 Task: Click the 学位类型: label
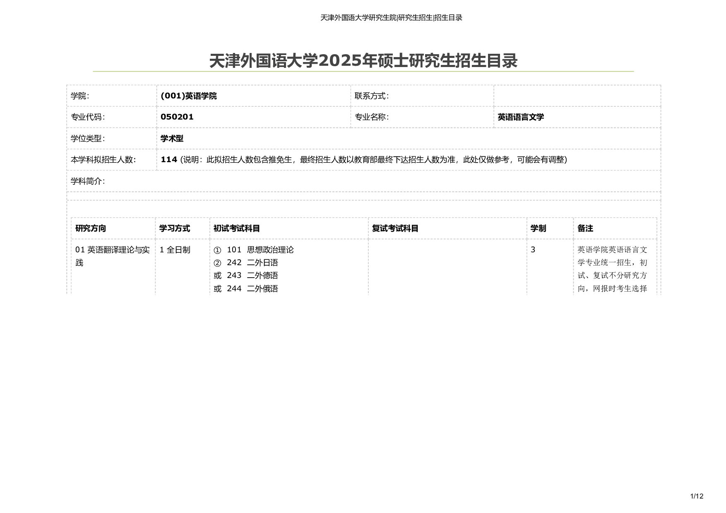pos(88,139)
